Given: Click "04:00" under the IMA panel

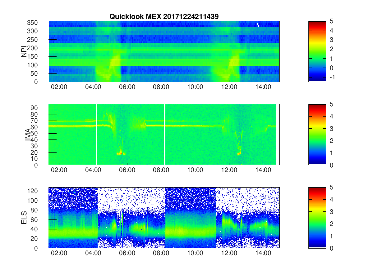Looking at the screenshot, I should pos(93,170).
